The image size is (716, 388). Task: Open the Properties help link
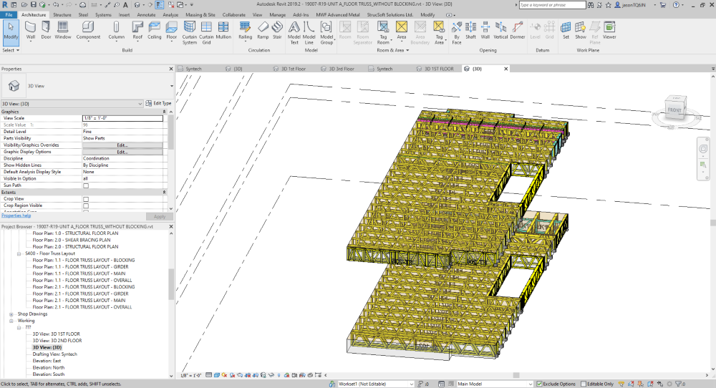(x=16, y=215)
